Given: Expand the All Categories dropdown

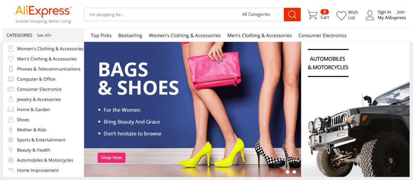Looking at the screenshot, I should coord(260,14).
